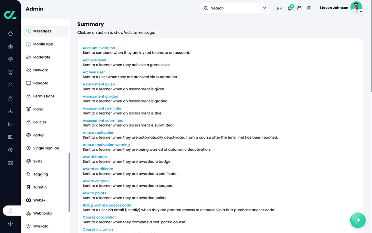Expand the search options dropdown arrow
Screen dimensions: 372x233
pyautogui.click(x=265, y=8)
